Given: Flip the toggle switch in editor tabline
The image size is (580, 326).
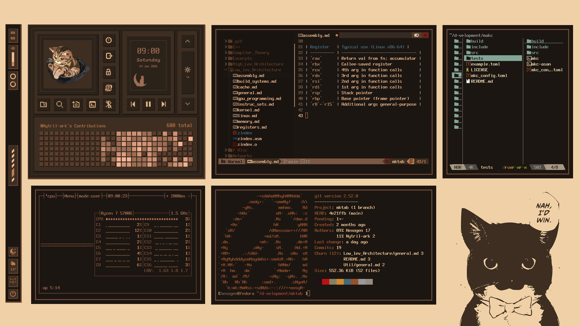Looking at the screenshot, I should (x=417, y=35).
